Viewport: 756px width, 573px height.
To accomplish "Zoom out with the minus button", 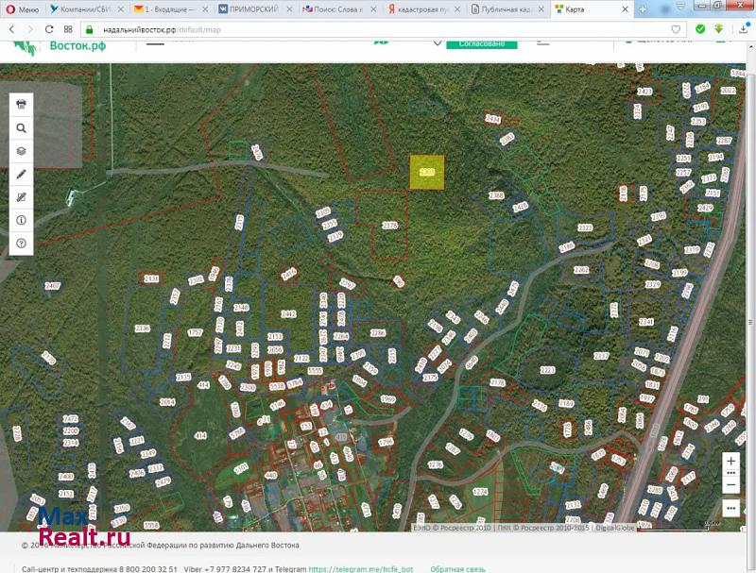I will coord(730,484).
